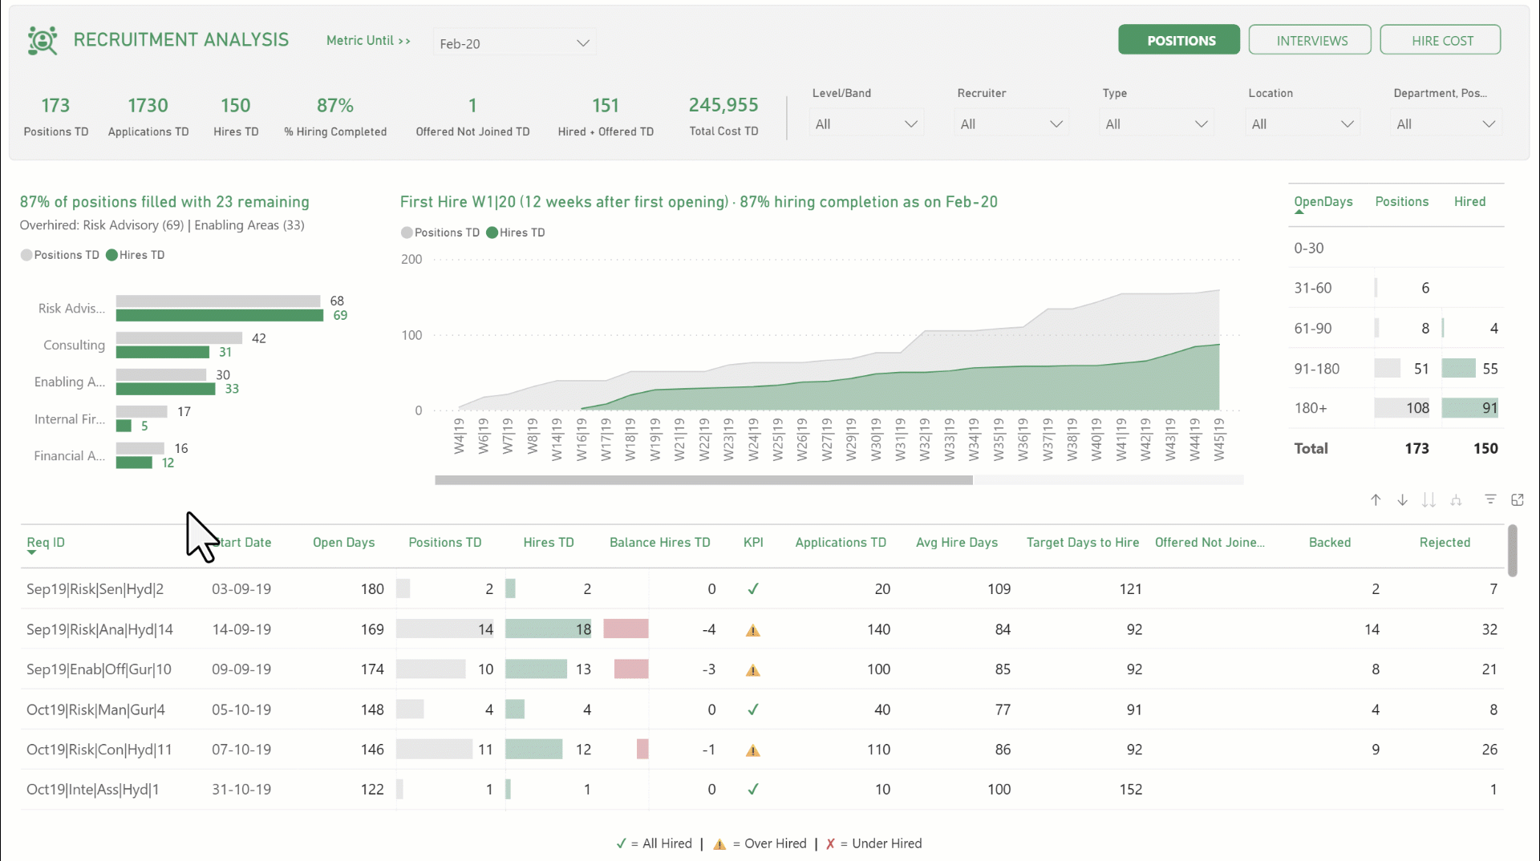Toggle Positions TD legend in bar chart
The width and height of the screenshot is (1540, 861).
60,255
